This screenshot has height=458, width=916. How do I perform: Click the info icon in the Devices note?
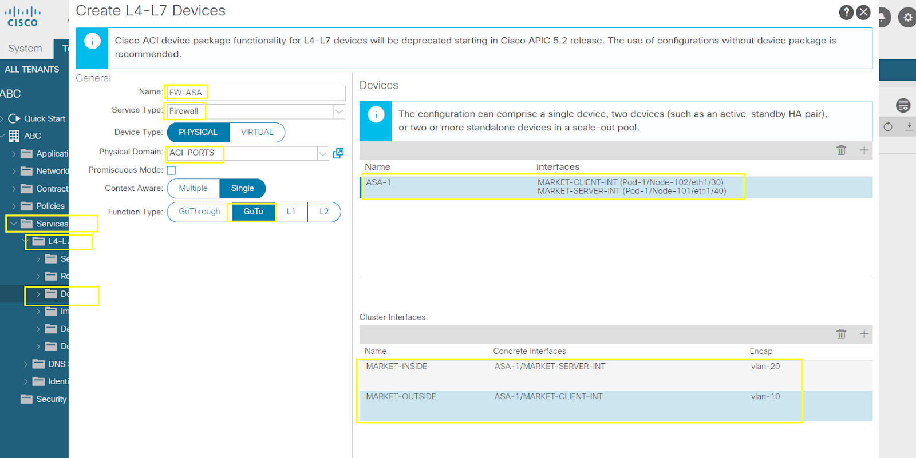(x=376, y=114)
